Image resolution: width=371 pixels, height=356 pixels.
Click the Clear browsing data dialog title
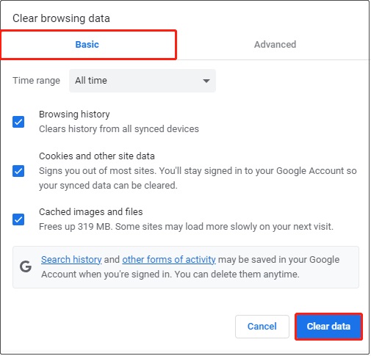click(61, 18)
